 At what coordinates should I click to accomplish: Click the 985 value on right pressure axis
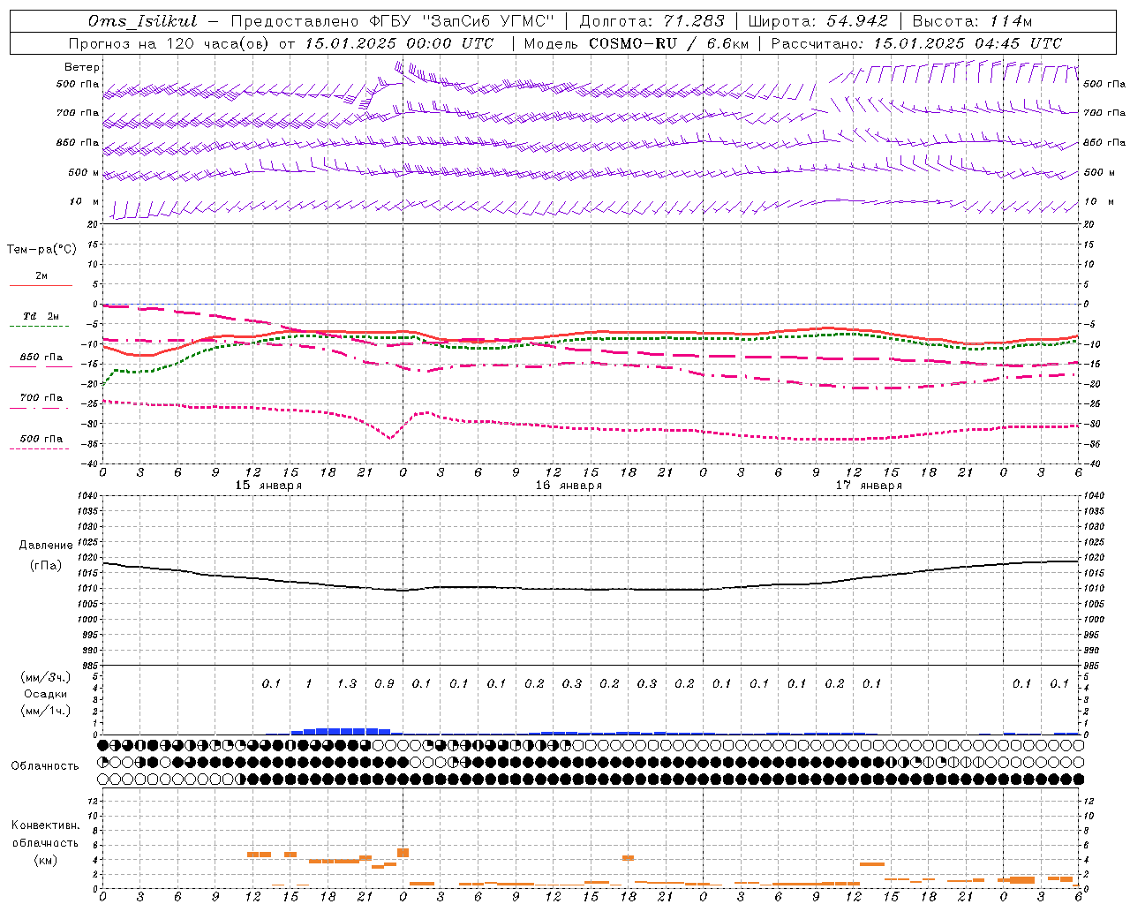coord(1093,666)
